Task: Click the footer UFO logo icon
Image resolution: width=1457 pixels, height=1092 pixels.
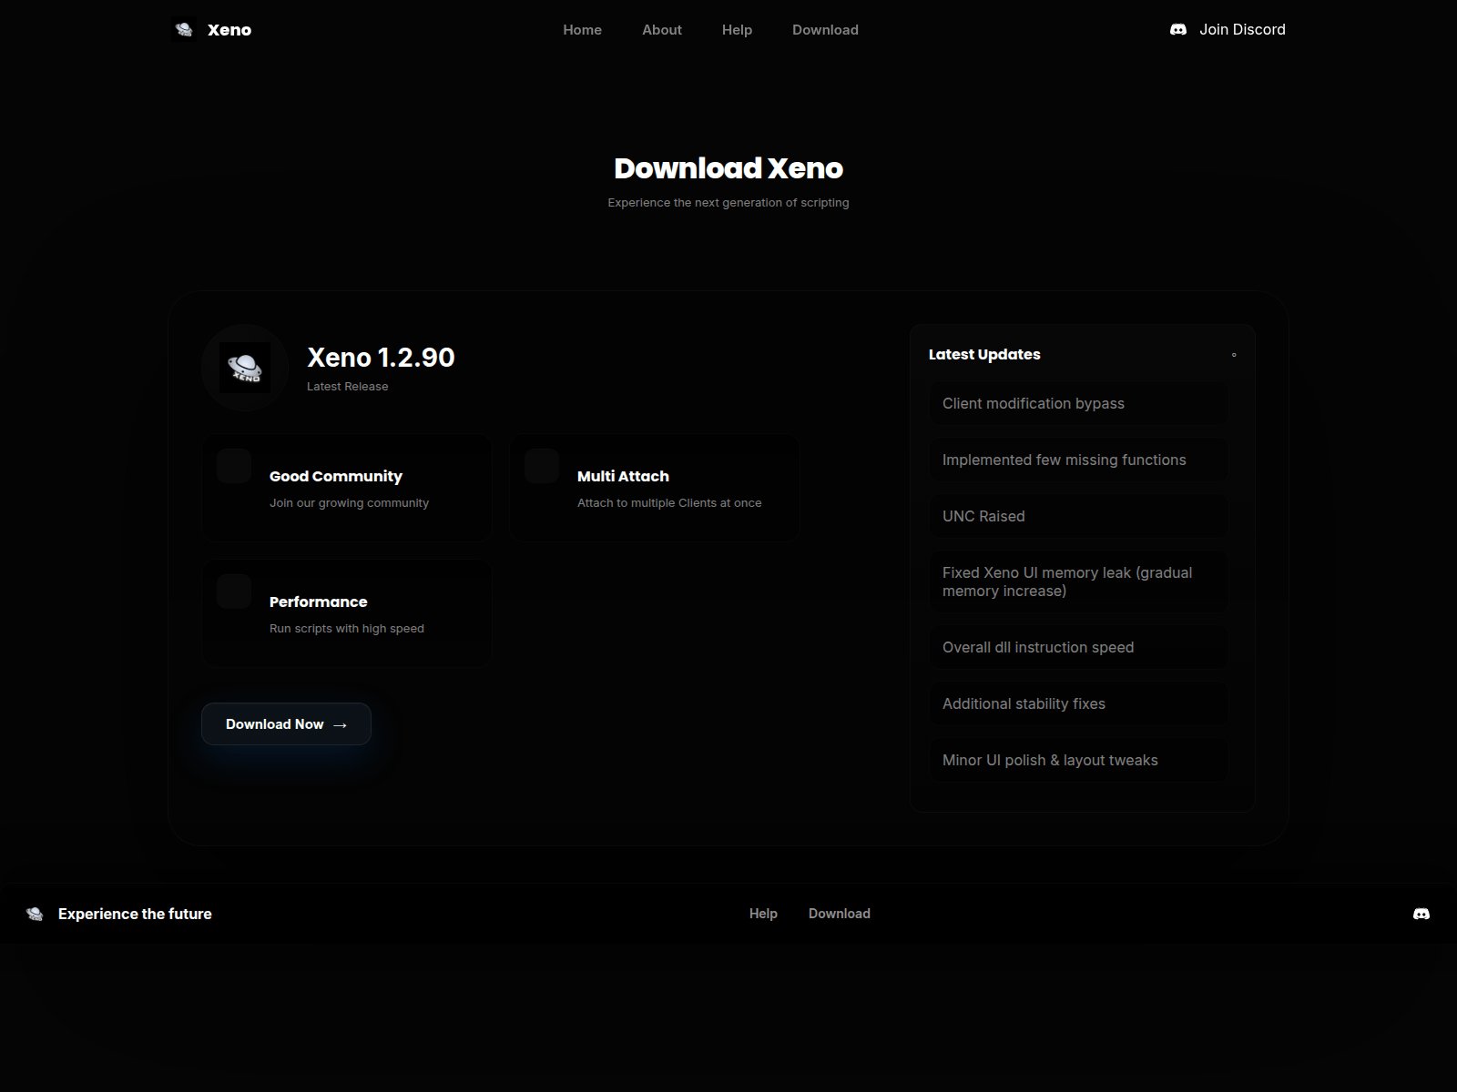Action: pyautogui.click(x=35, y=914)
